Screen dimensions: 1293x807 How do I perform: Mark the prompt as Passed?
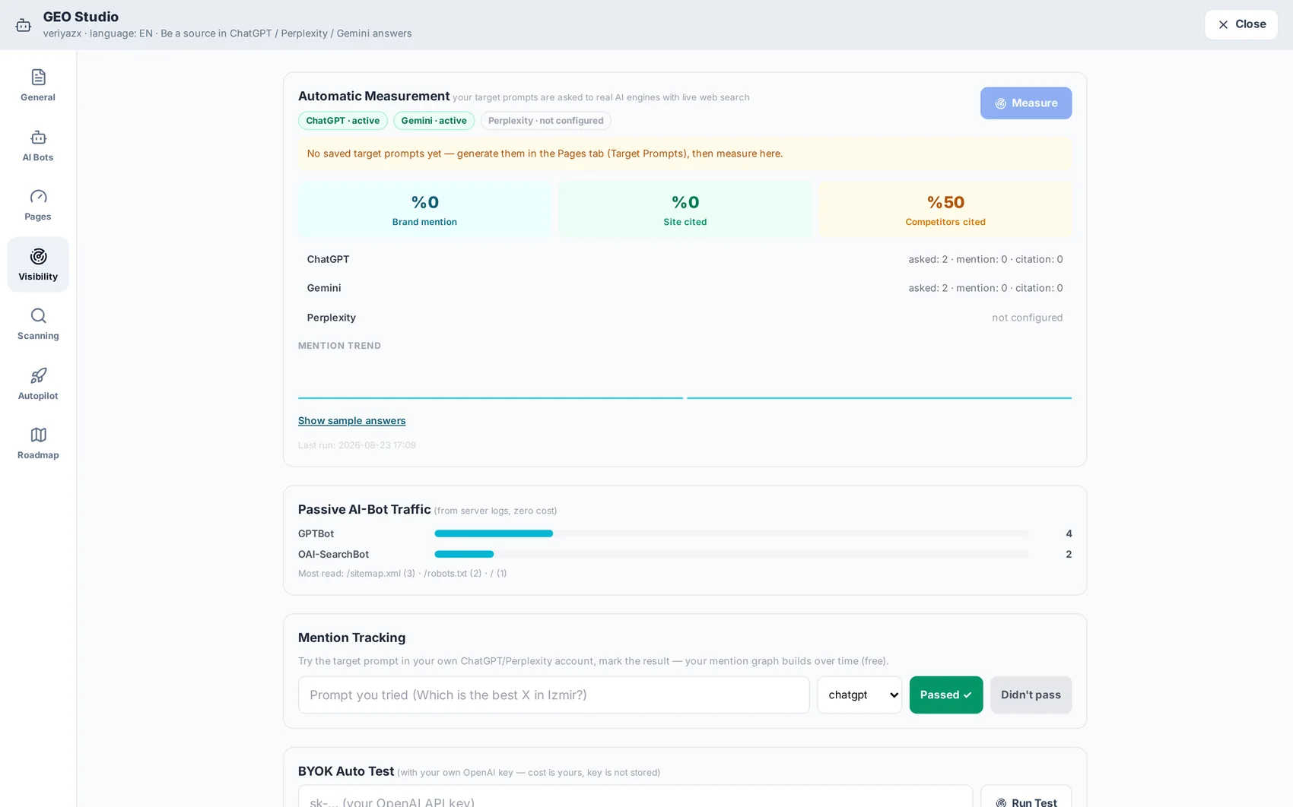946,695
